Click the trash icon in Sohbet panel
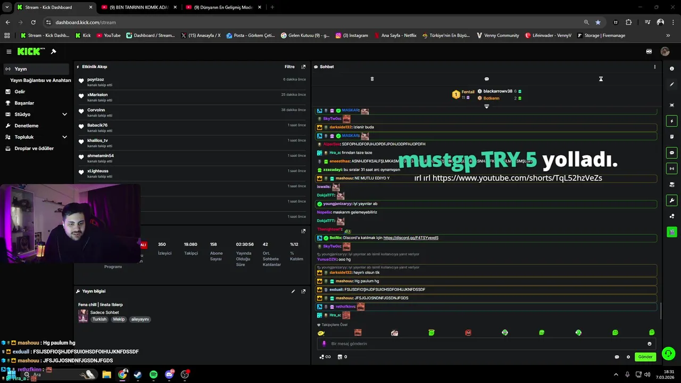Screen dimensions: 681x383 (x=372, y=79)
